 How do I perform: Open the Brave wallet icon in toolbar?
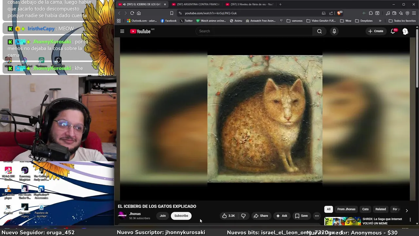pyautogui.click(x=394, y=13)
